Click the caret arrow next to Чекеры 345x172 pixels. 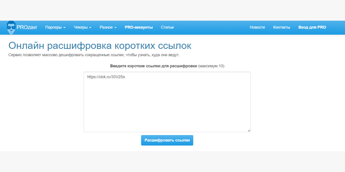pyautogui.click(x=90, y=28)
